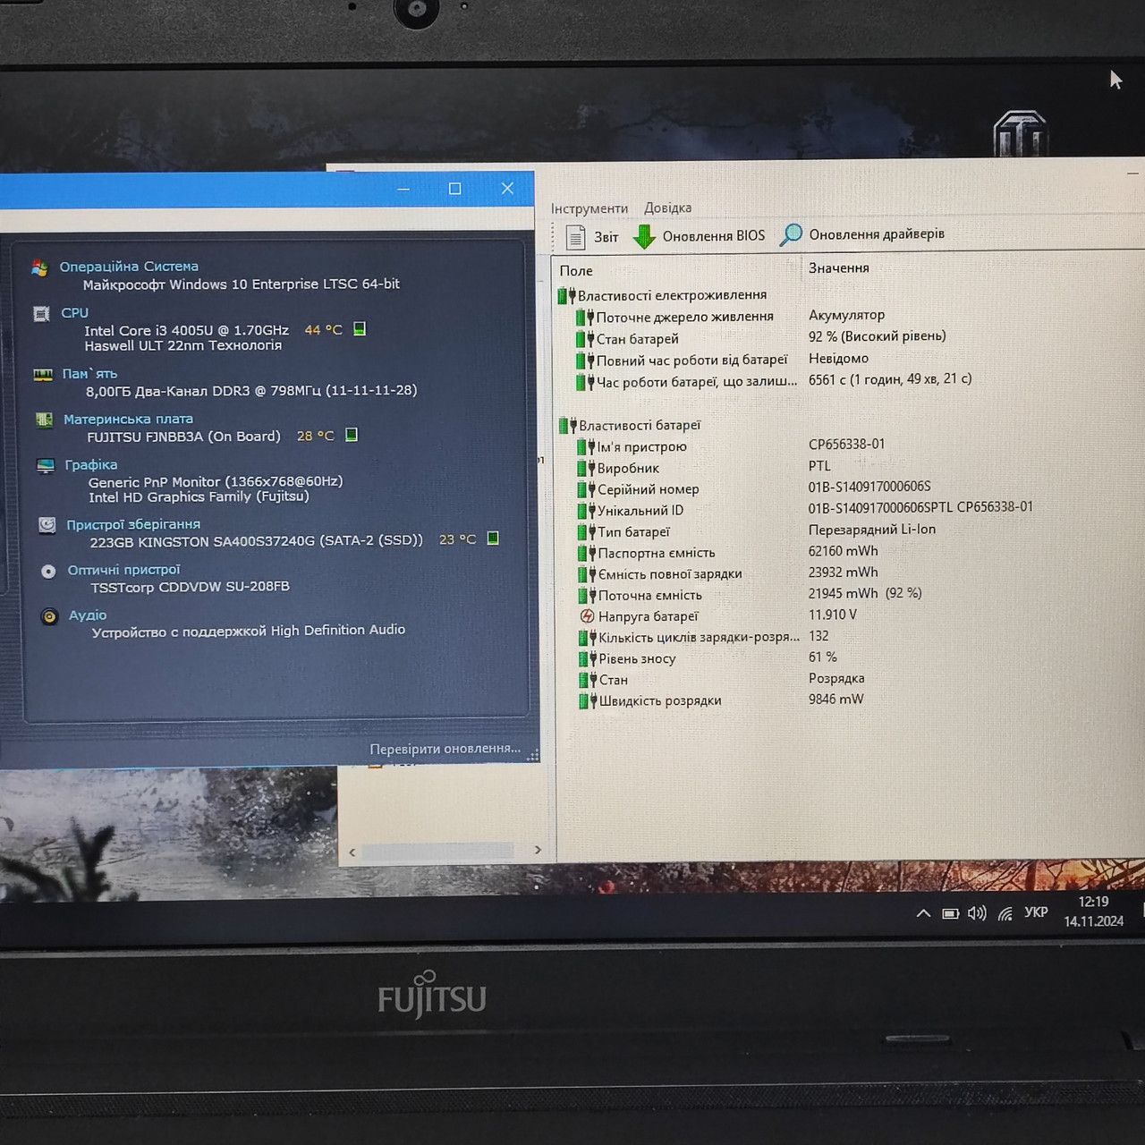The image size is (1145, 1145).
Task: Open the Довідка menu
Action: coord(668,208)
